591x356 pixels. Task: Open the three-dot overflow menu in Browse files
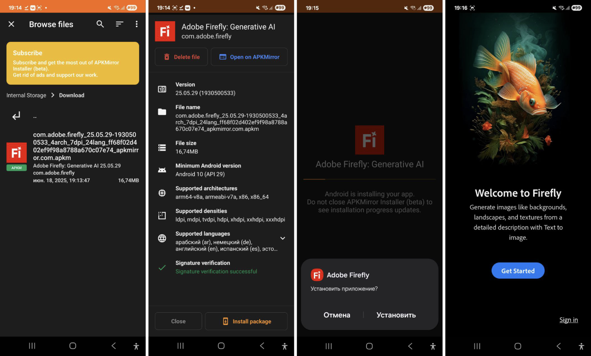[x=137, y=24]
